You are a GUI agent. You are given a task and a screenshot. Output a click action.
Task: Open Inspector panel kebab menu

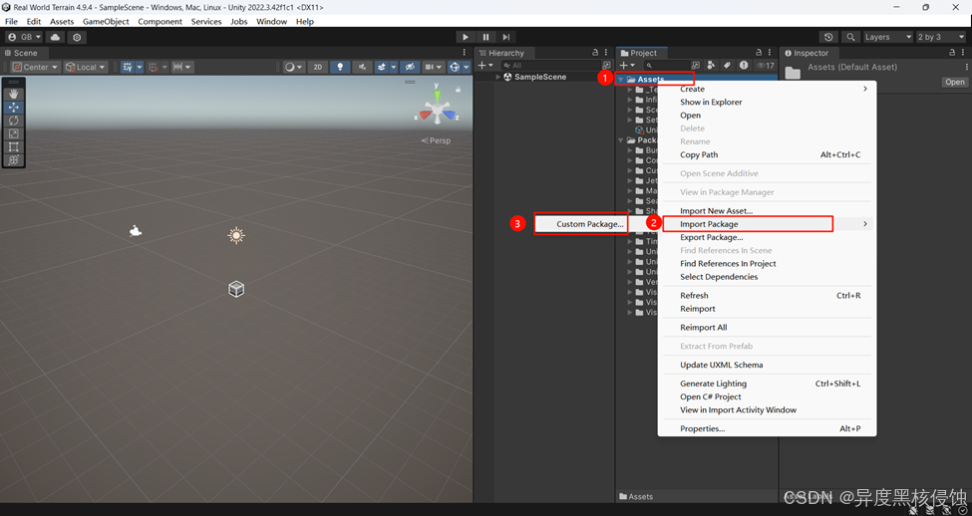pyautogui.click(x=963, y=53)
